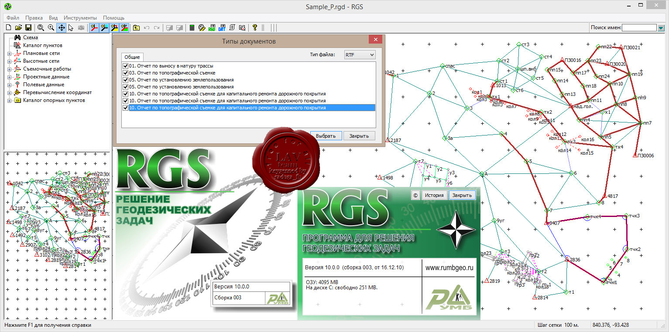The width and height of the screenshot is (669, 332).
Task: Toggle the red-line marker layer toolbar button
Action: [x=94, y=28]
